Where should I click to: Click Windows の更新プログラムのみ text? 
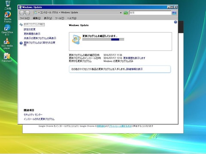coord(118,61)
